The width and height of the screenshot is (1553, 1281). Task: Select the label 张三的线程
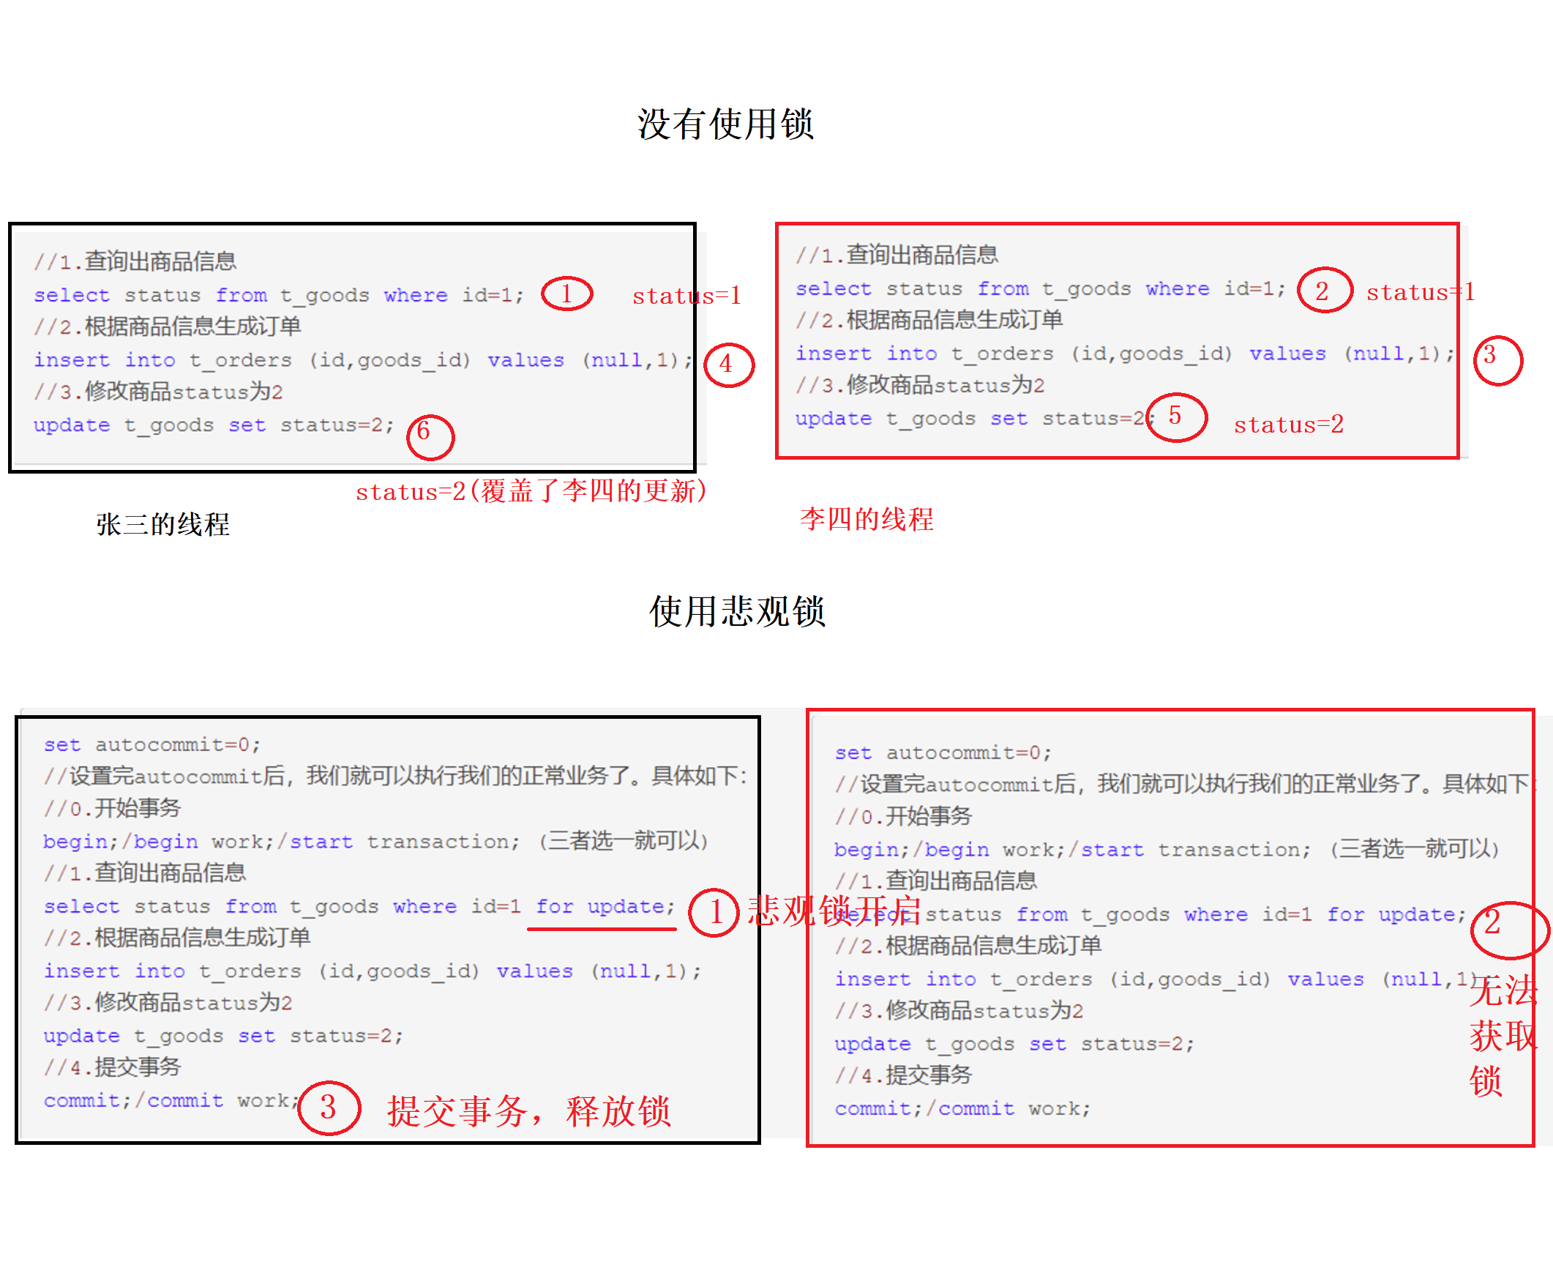coord(162,524)
